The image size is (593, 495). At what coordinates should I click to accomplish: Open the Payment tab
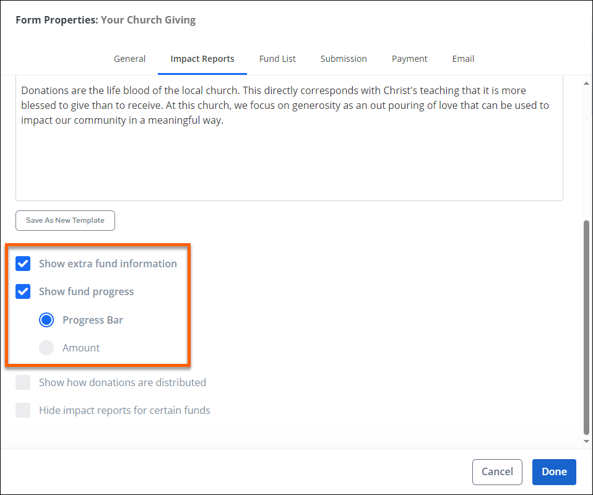pos(409,59)
